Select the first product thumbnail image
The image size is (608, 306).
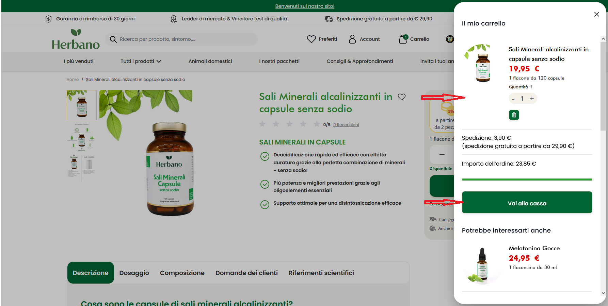pyautogui.click(x=82, y=105)
